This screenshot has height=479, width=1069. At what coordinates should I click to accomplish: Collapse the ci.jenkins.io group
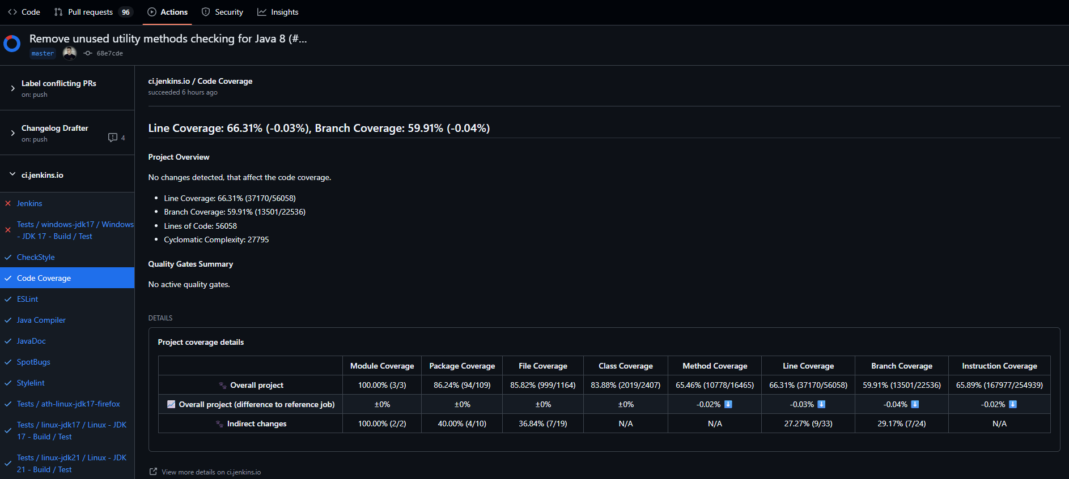pos(12,174)
